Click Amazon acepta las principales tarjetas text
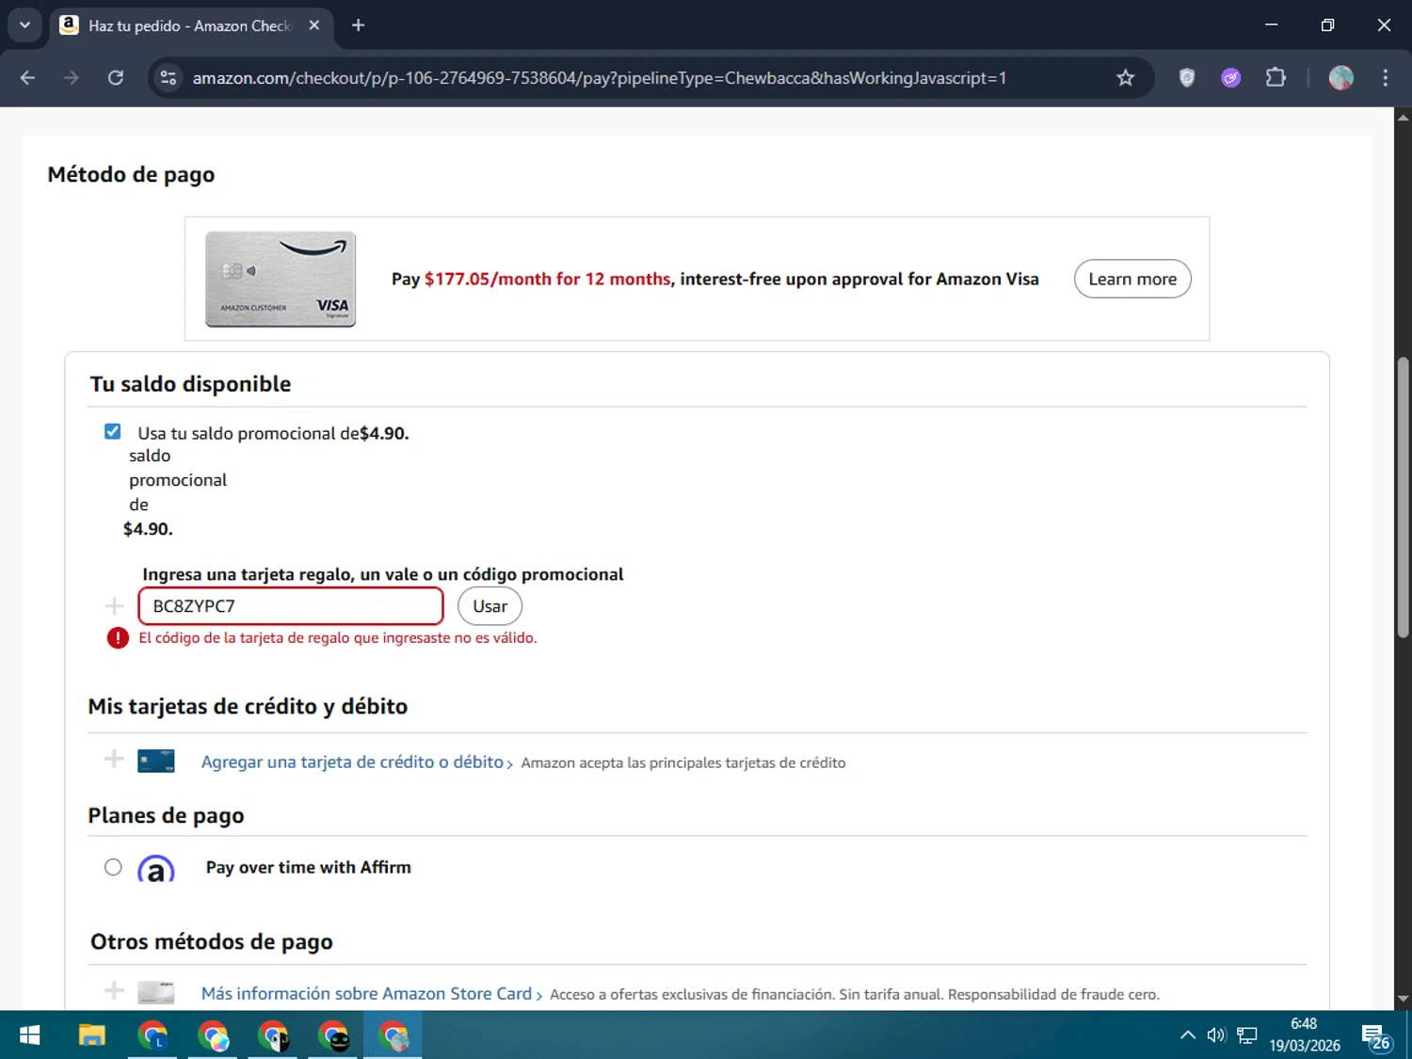The width and height of the screenshot is (1412, 1059). (x=683, y=763)
